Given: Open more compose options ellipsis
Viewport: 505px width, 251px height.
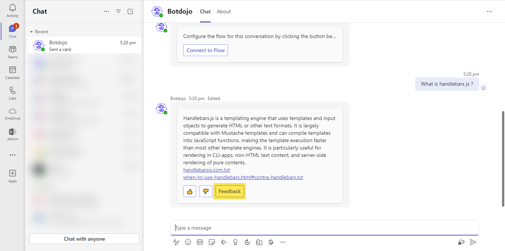Looking at the screenshot, I should (x=283, y=242).
